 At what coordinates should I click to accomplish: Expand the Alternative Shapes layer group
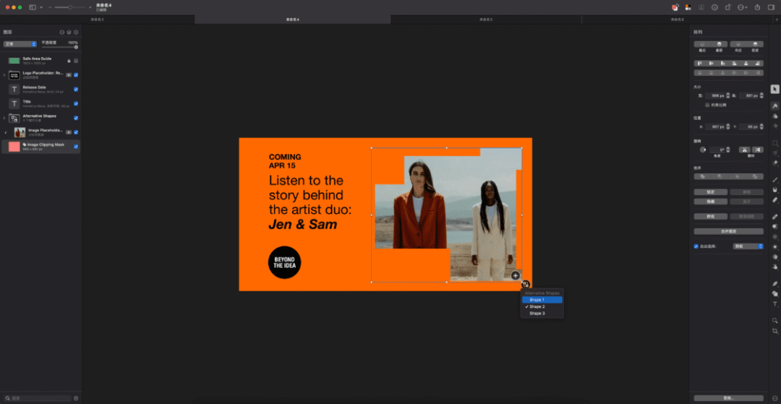[x=4, y=118]
